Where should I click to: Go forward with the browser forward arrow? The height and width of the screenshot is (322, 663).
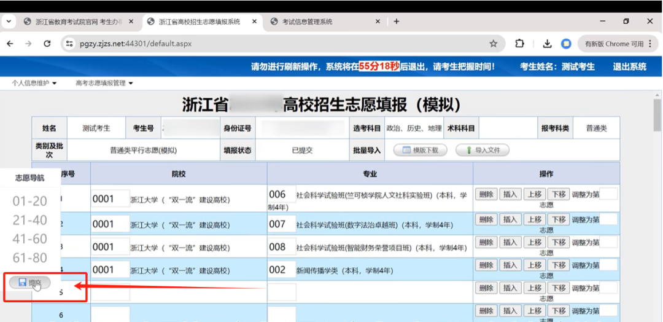pyautogui.click(x=28, y=44)
